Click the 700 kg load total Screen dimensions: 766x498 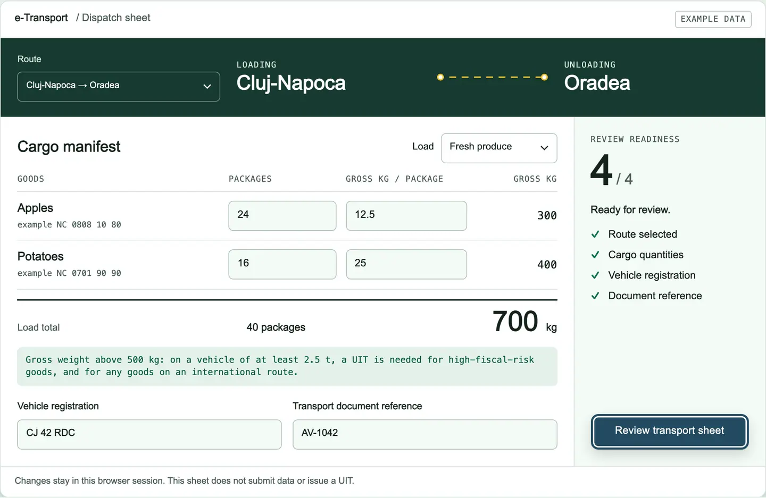coord(525,322)
